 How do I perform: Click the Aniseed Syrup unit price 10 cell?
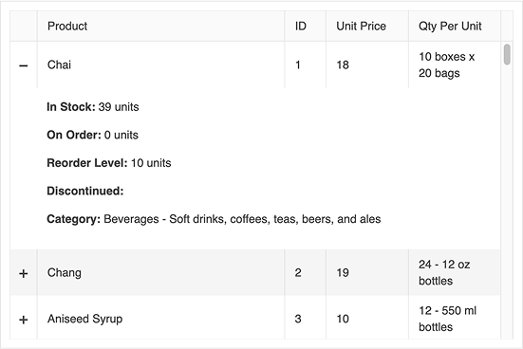coord(367,319)
